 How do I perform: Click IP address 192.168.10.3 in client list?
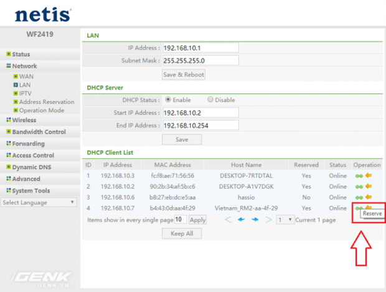click(x=118, y=175)
